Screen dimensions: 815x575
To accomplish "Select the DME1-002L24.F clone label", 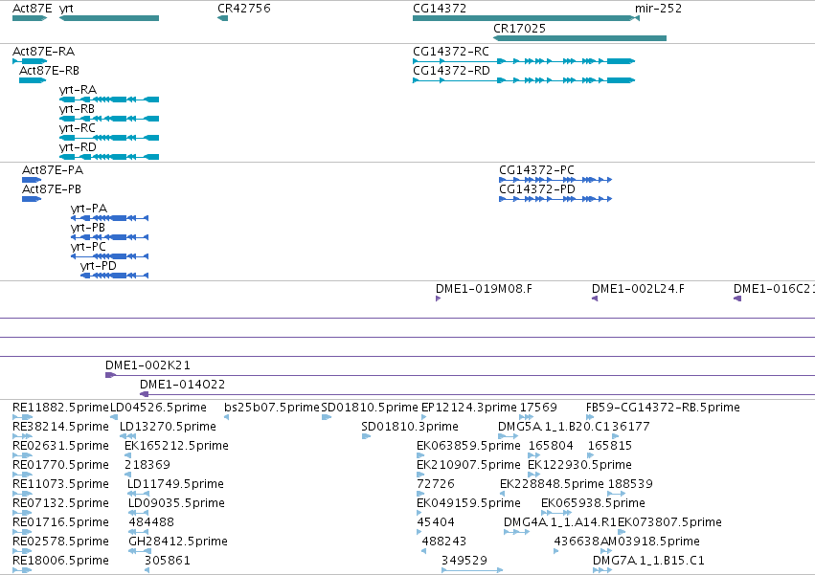I will coord(638,289).
